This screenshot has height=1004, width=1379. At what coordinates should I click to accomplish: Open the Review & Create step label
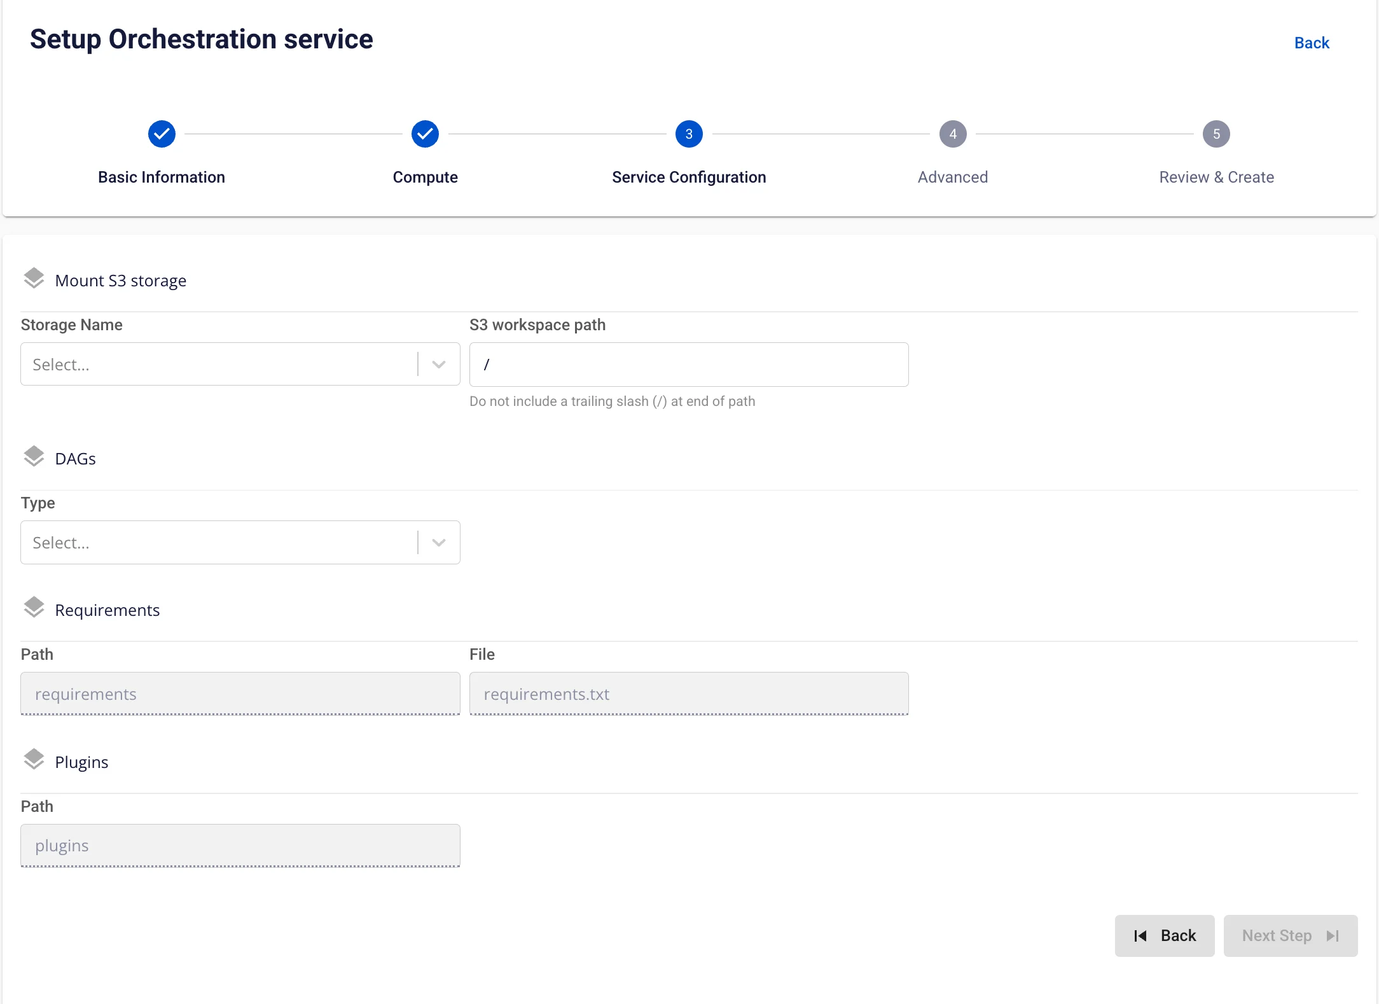pos(1216,178)
